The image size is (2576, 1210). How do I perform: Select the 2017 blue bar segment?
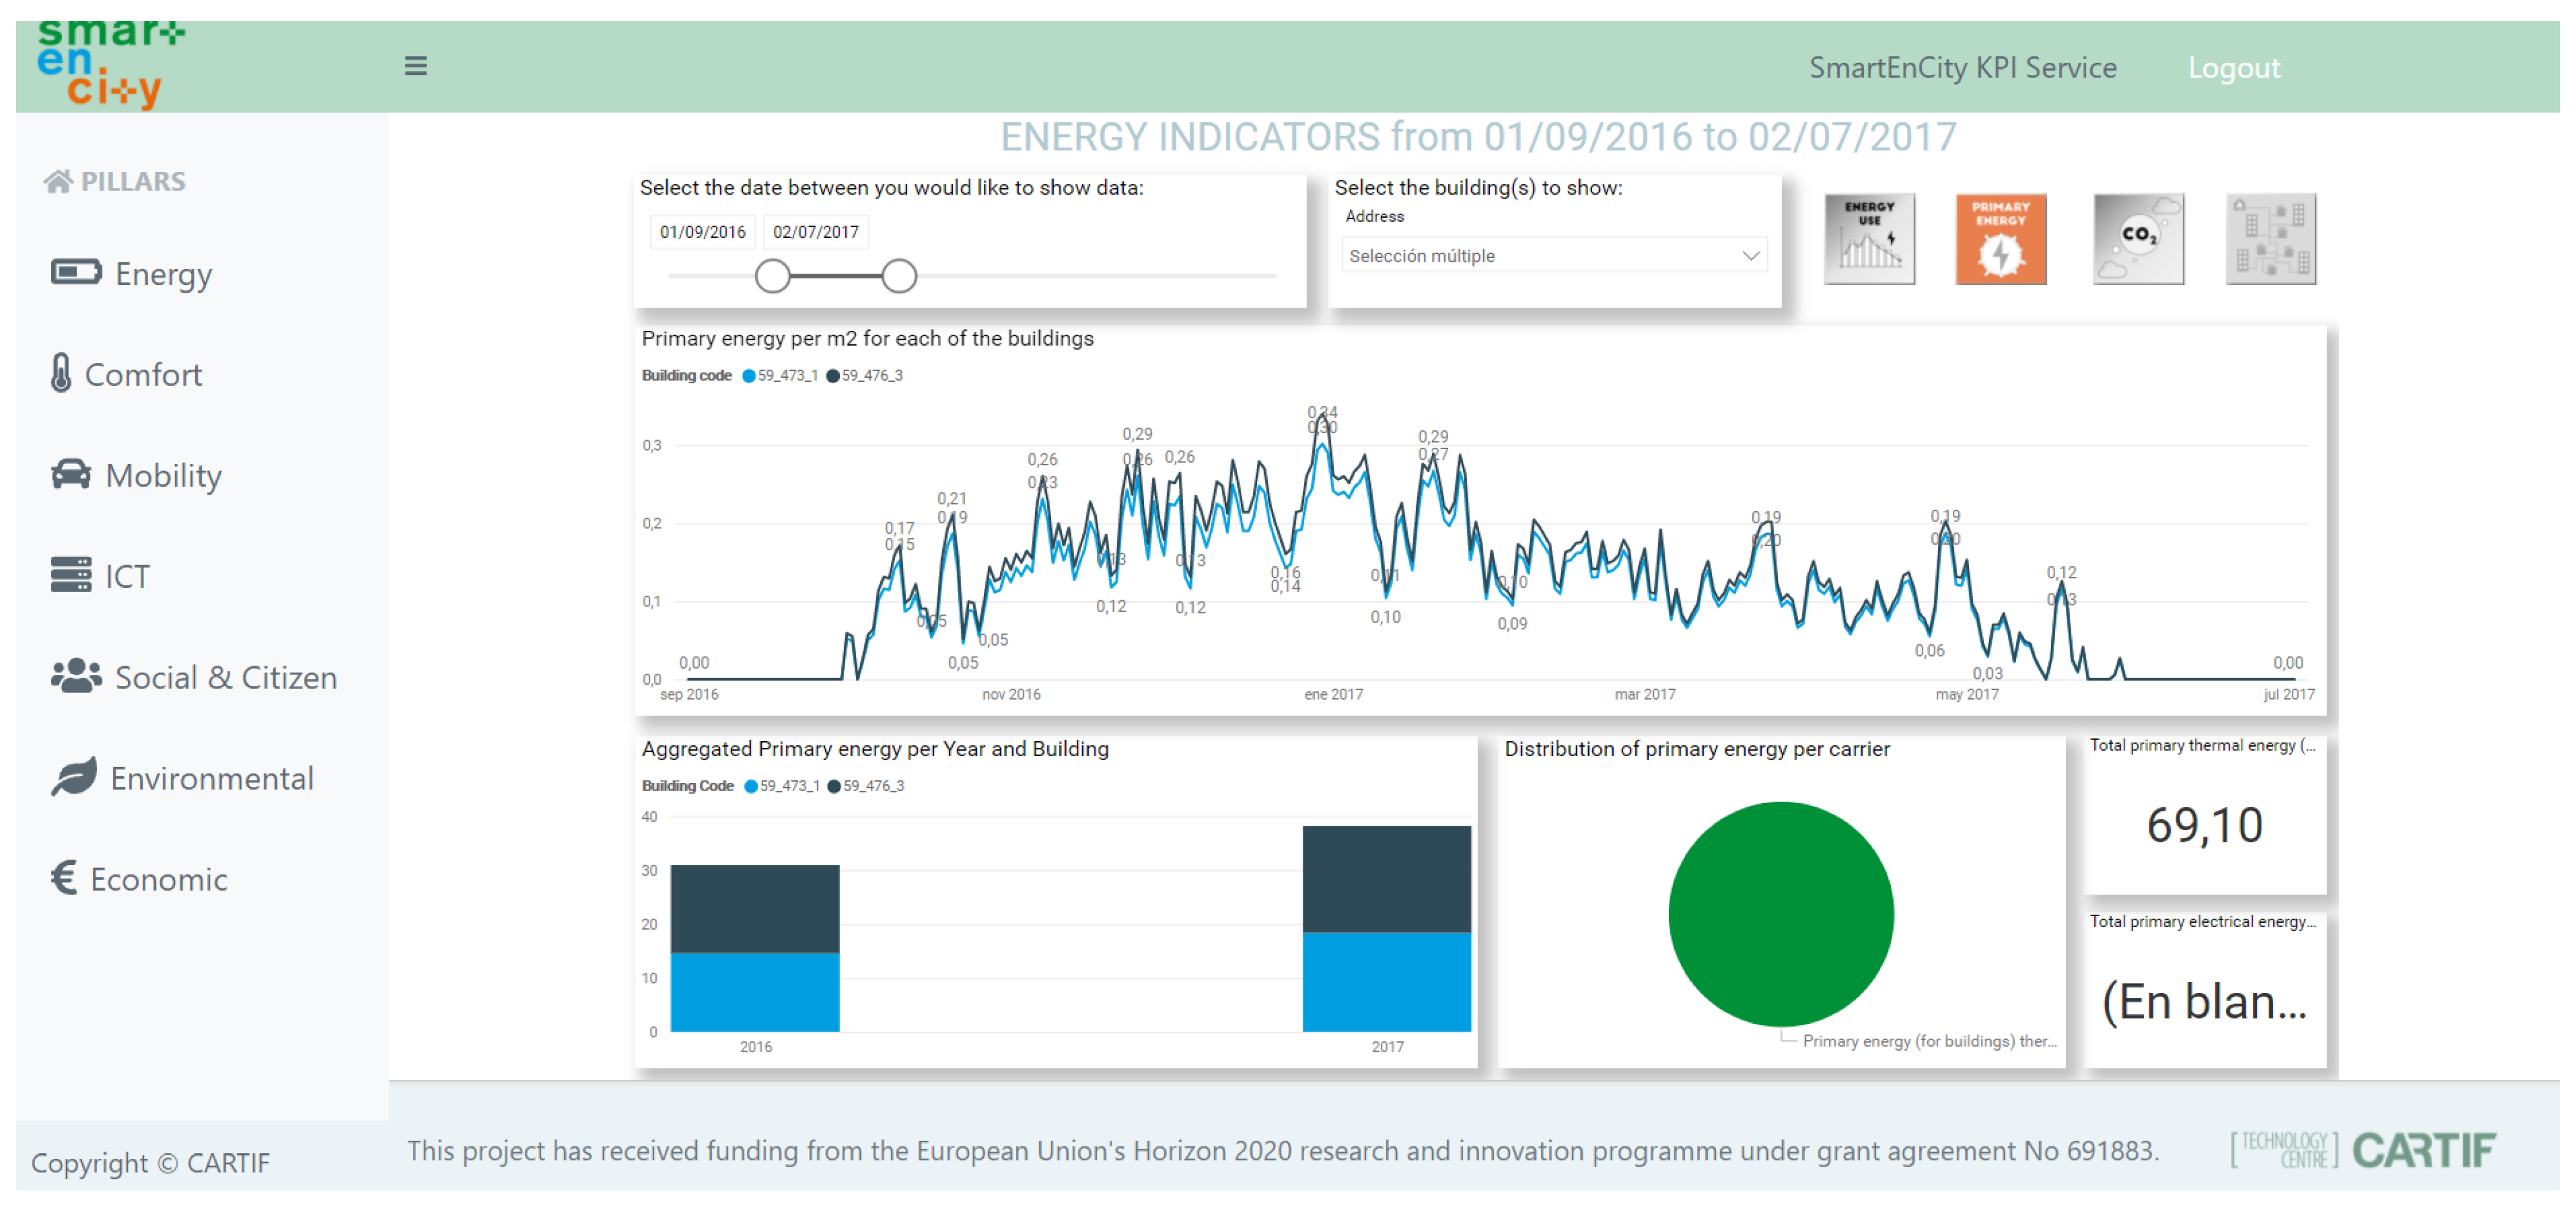coord(1386,981)
